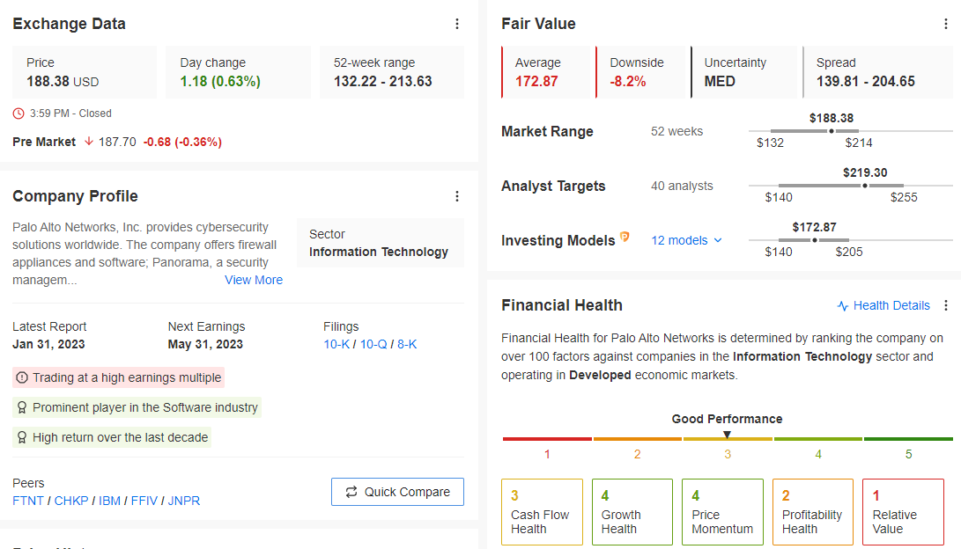Click the Investing Models label

558,240
